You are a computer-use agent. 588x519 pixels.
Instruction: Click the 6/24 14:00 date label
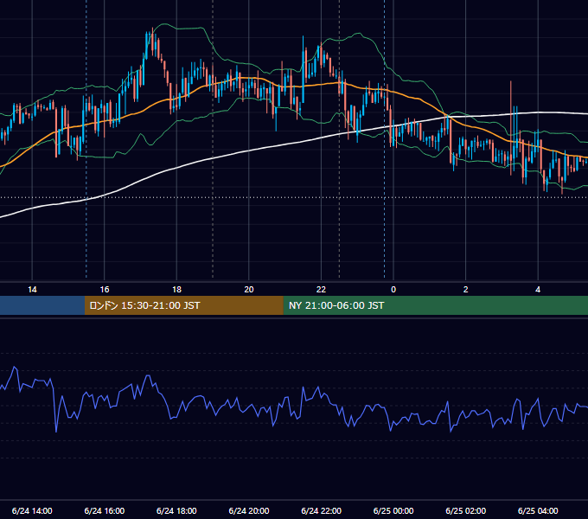(32, 510)
